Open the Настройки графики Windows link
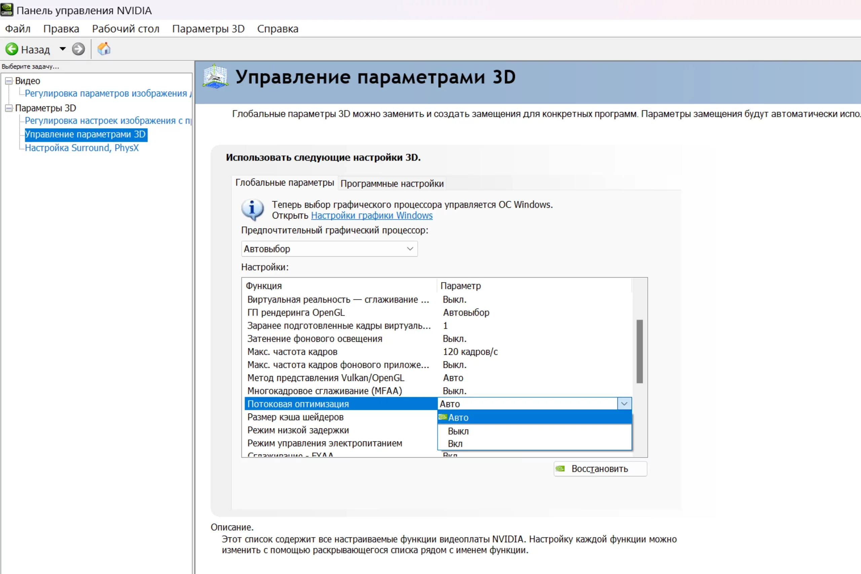Image resolution: width=861 pixels, height=574 pixels. (x=372, y=215)
